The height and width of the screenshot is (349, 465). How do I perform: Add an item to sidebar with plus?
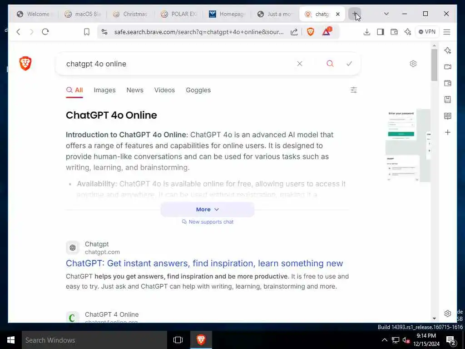448,132
